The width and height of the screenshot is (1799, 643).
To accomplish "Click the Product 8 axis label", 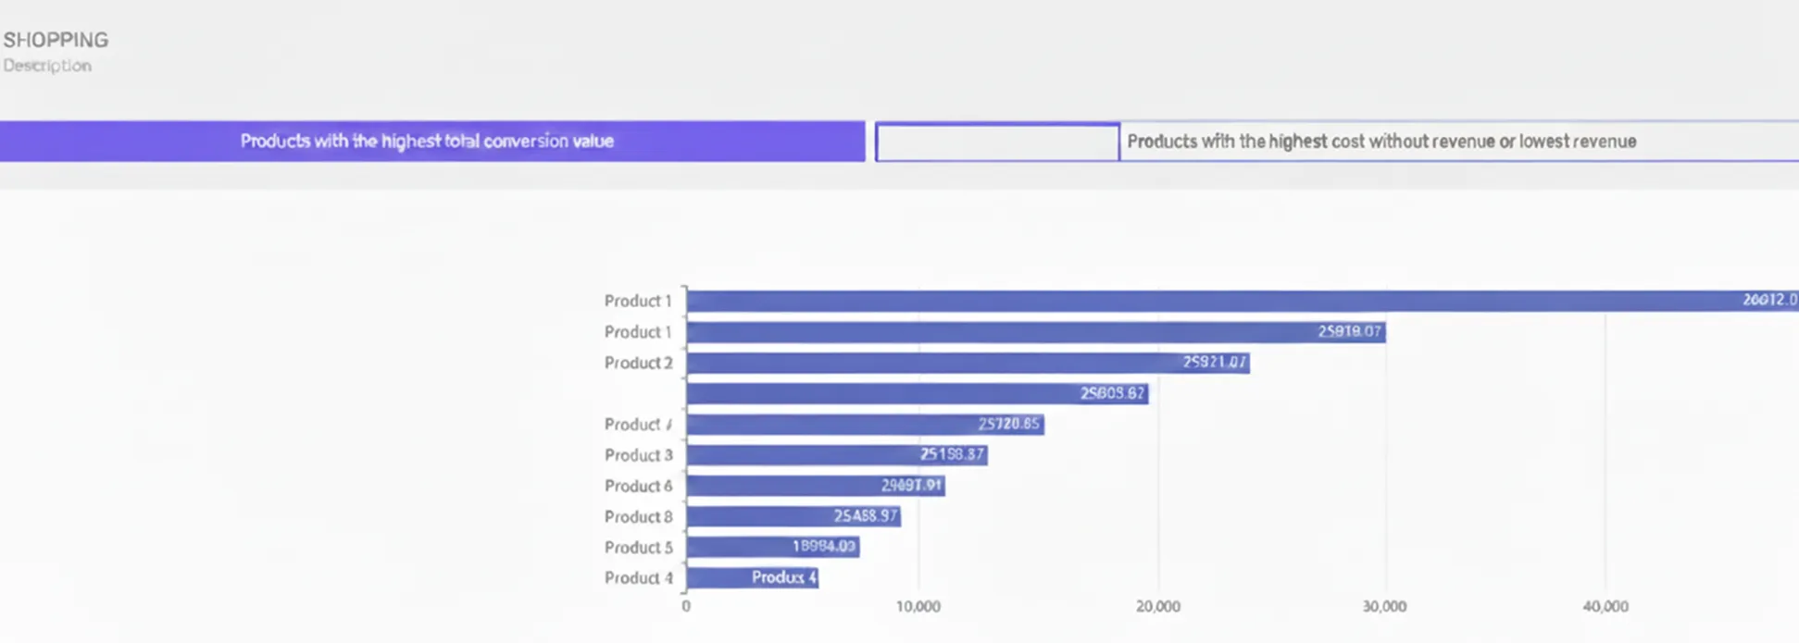I will click(x=638, y=516).
